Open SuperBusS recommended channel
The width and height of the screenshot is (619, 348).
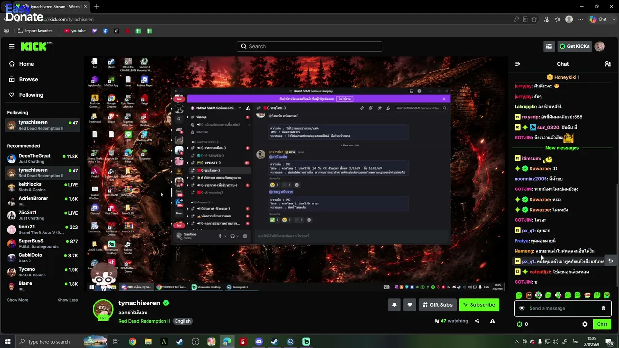coord(43,244)
